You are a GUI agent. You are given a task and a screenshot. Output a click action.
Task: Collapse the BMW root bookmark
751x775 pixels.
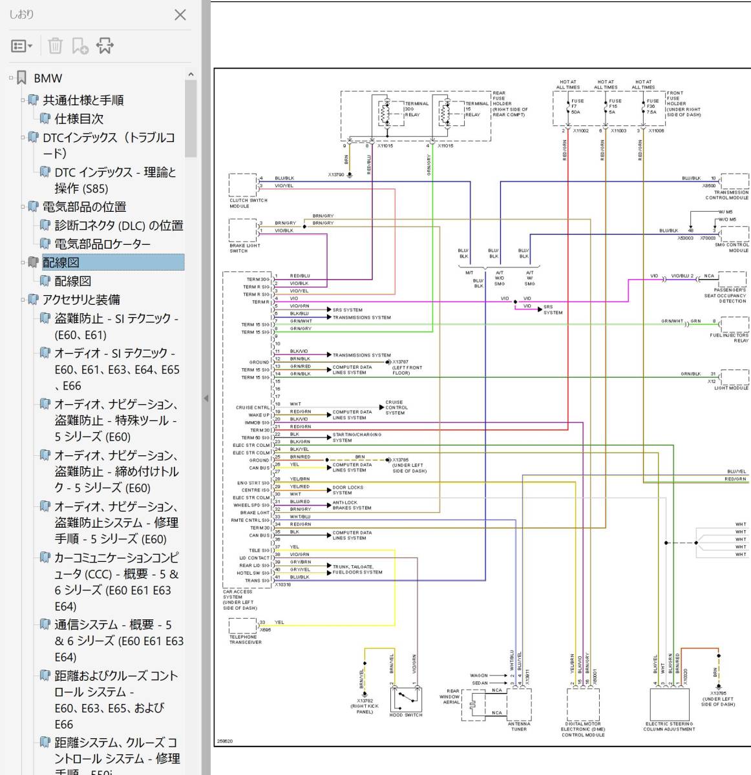pyautogui.click(x=12, y=78)
